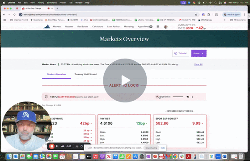This screenshot has width=250, height=161.
Task: Open the Share dropdown button
Action: (x=199, y=53)
